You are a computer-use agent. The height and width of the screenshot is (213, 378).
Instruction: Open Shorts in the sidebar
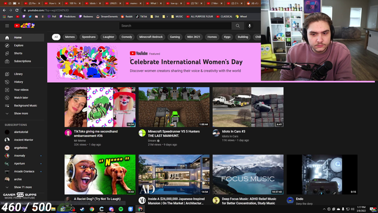tap(22, 53)
